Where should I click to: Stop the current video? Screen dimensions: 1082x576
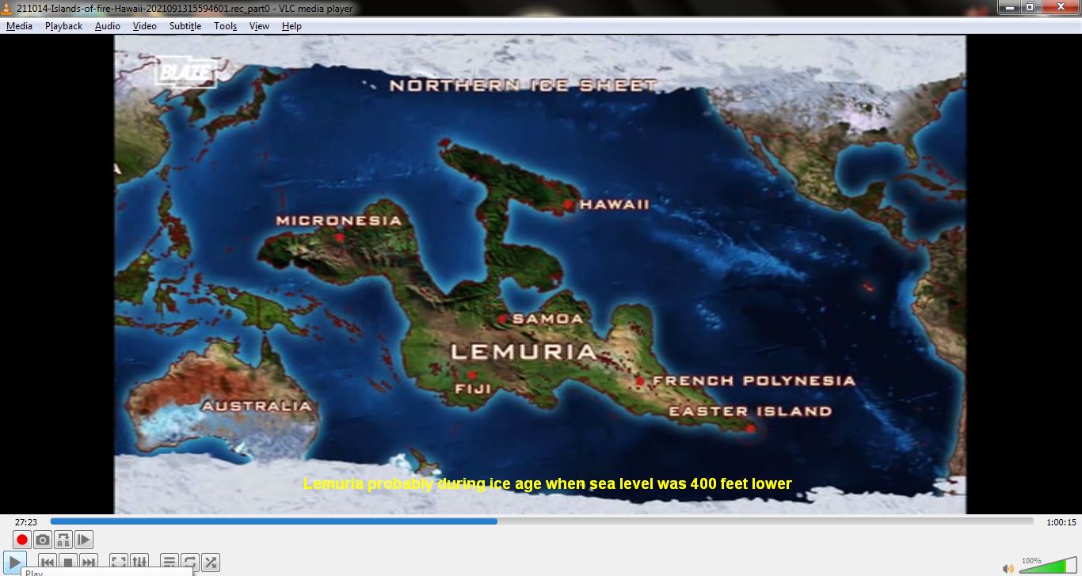coord(68,562)
